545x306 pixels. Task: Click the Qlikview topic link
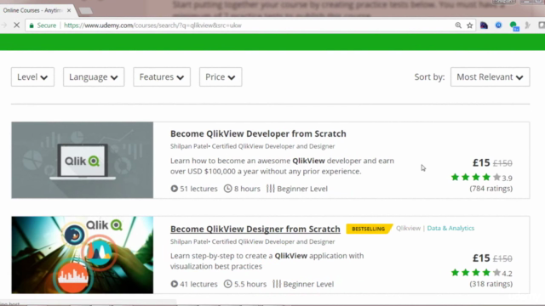click(408, 228)
